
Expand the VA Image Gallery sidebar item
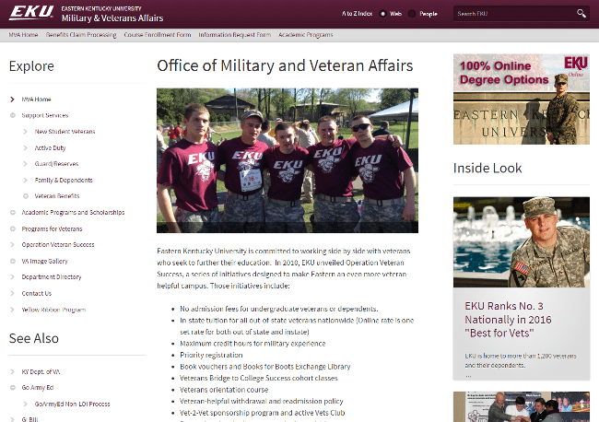point(13,262)
